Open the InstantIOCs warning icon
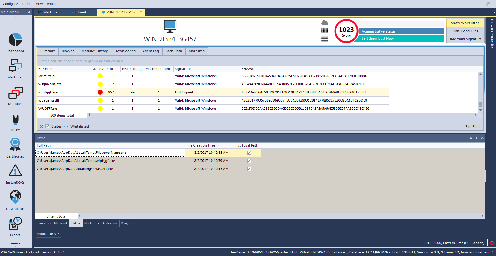The width and height of the screenshot is (496, 256). click(15, 171)
